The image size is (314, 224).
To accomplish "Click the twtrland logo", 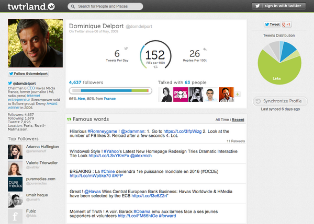I will (x=31, y=7).
